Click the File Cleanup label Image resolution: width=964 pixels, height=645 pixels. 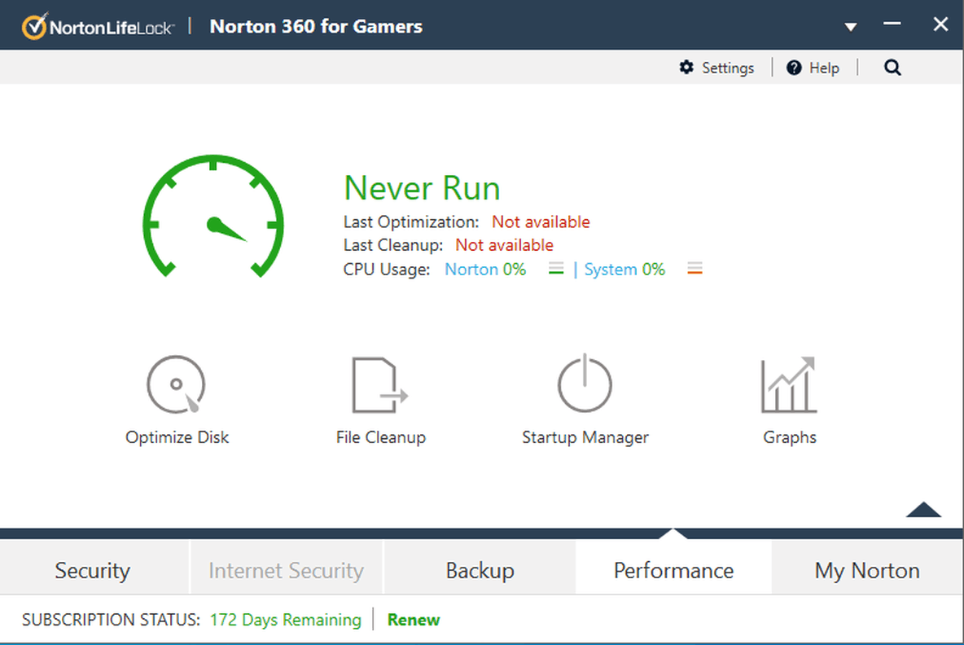tap(380, 437)
